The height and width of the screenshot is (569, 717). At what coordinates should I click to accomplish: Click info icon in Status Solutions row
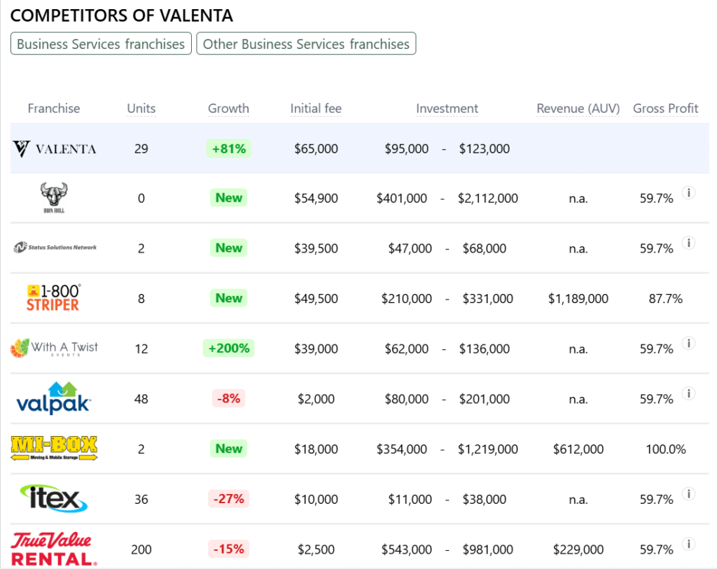689,243
